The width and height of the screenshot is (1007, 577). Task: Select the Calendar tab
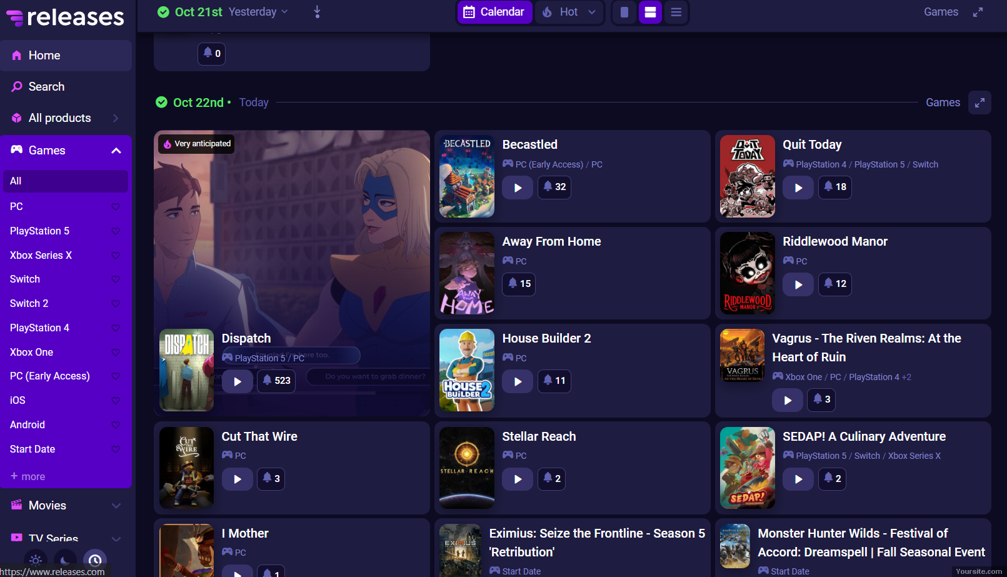494,12
